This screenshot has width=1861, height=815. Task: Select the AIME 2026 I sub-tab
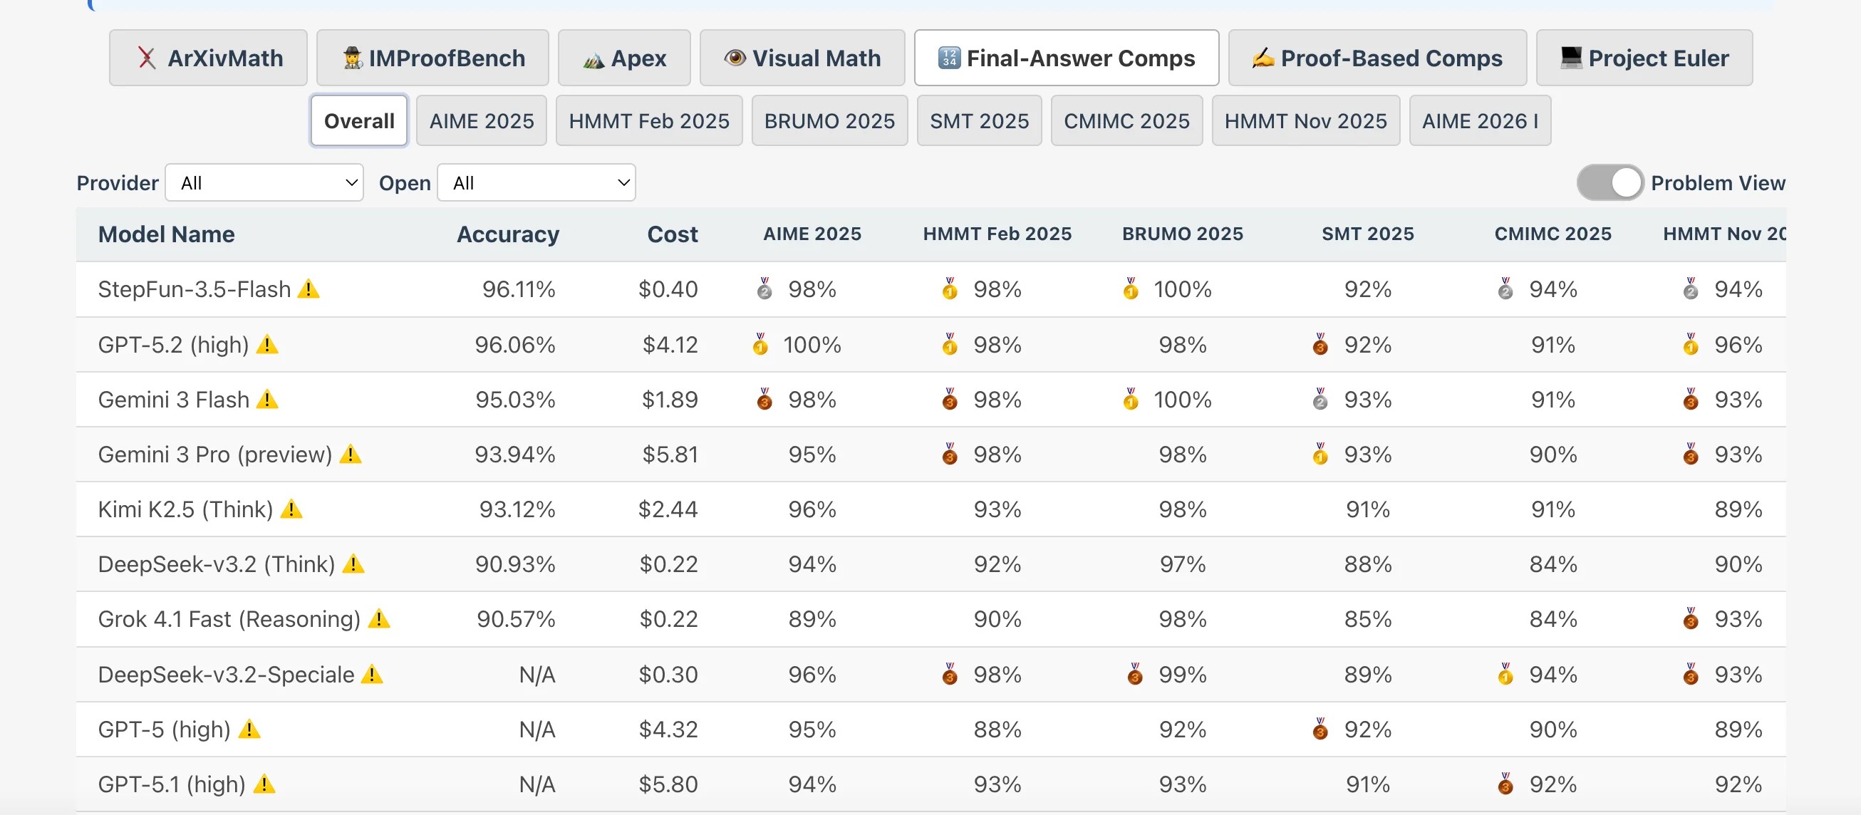(x=1480, y=120)
